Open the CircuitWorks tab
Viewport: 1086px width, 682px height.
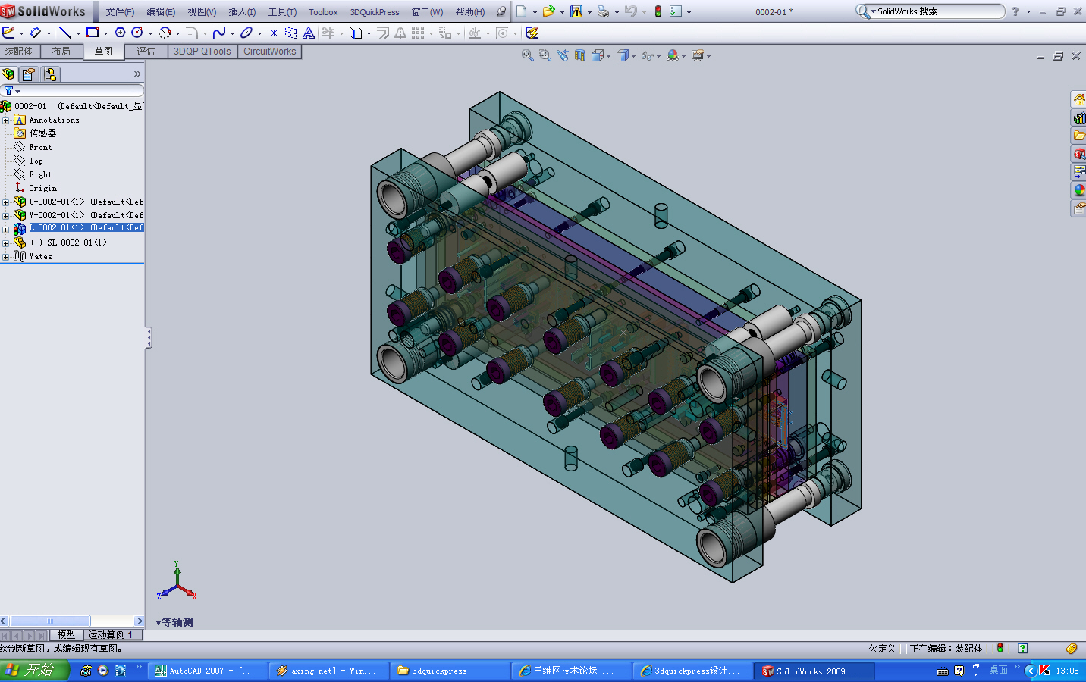[270, 52]
